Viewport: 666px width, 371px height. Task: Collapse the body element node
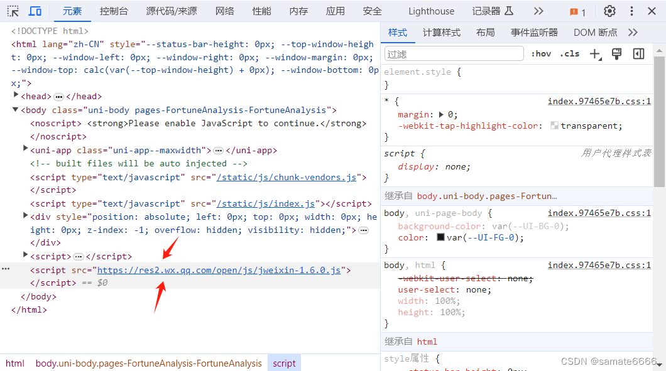pyautogui.click(x=14, y=109)
